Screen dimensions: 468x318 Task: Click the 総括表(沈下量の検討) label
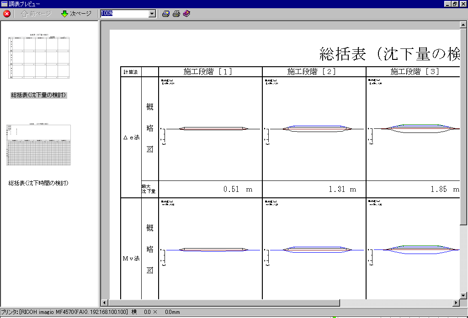[x=38, y=95]
